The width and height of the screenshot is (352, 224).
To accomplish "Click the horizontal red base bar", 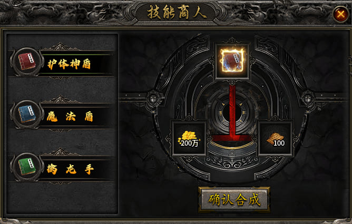I will click(x=232, y=138).
